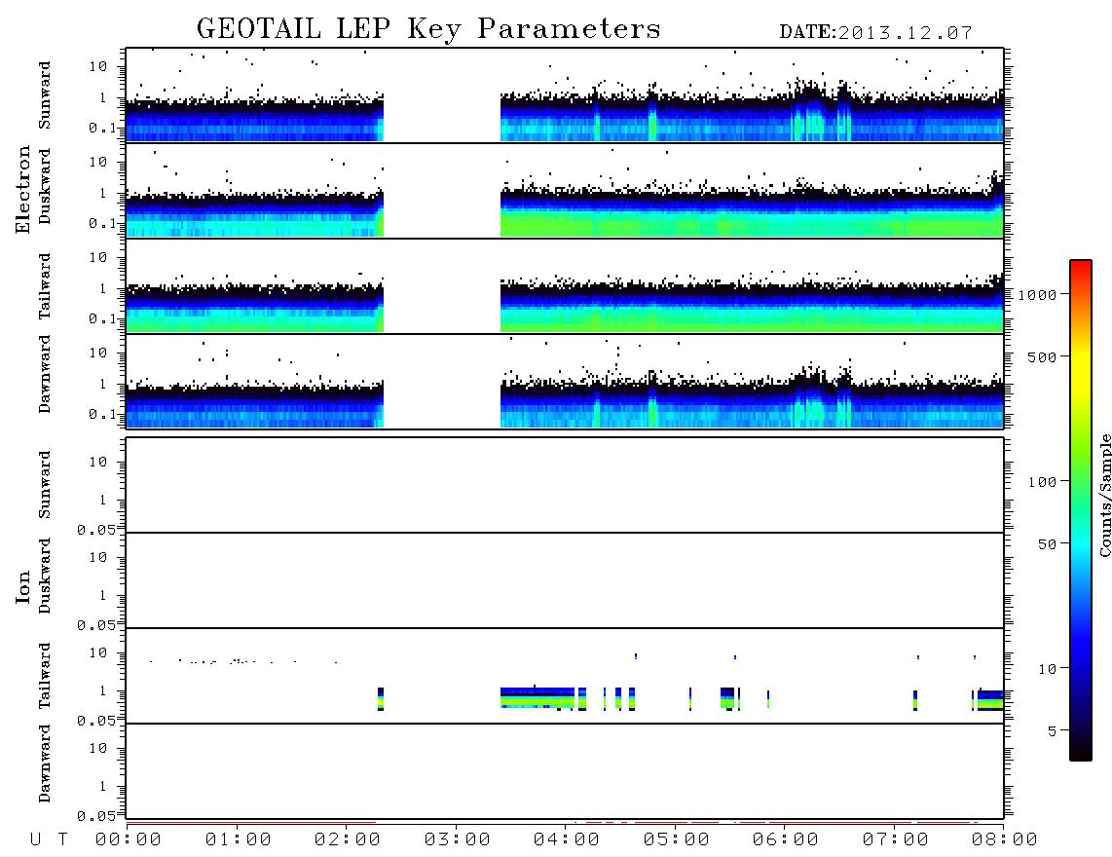This screenshot has height=857, width=1112.
Task: Click the Ion 'Sunward' panel label
Action: 45,485
